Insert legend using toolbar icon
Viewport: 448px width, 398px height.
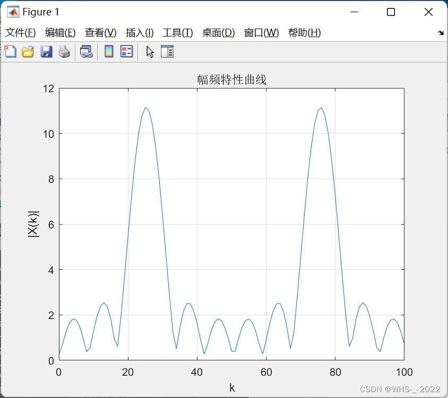coord(126,51)
